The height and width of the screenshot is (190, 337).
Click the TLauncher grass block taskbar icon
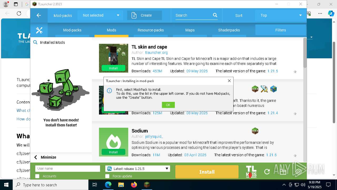click(147, 185)
